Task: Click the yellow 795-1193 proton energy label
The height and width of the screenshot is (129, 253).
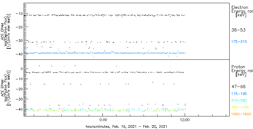Action: pos(240,107)
